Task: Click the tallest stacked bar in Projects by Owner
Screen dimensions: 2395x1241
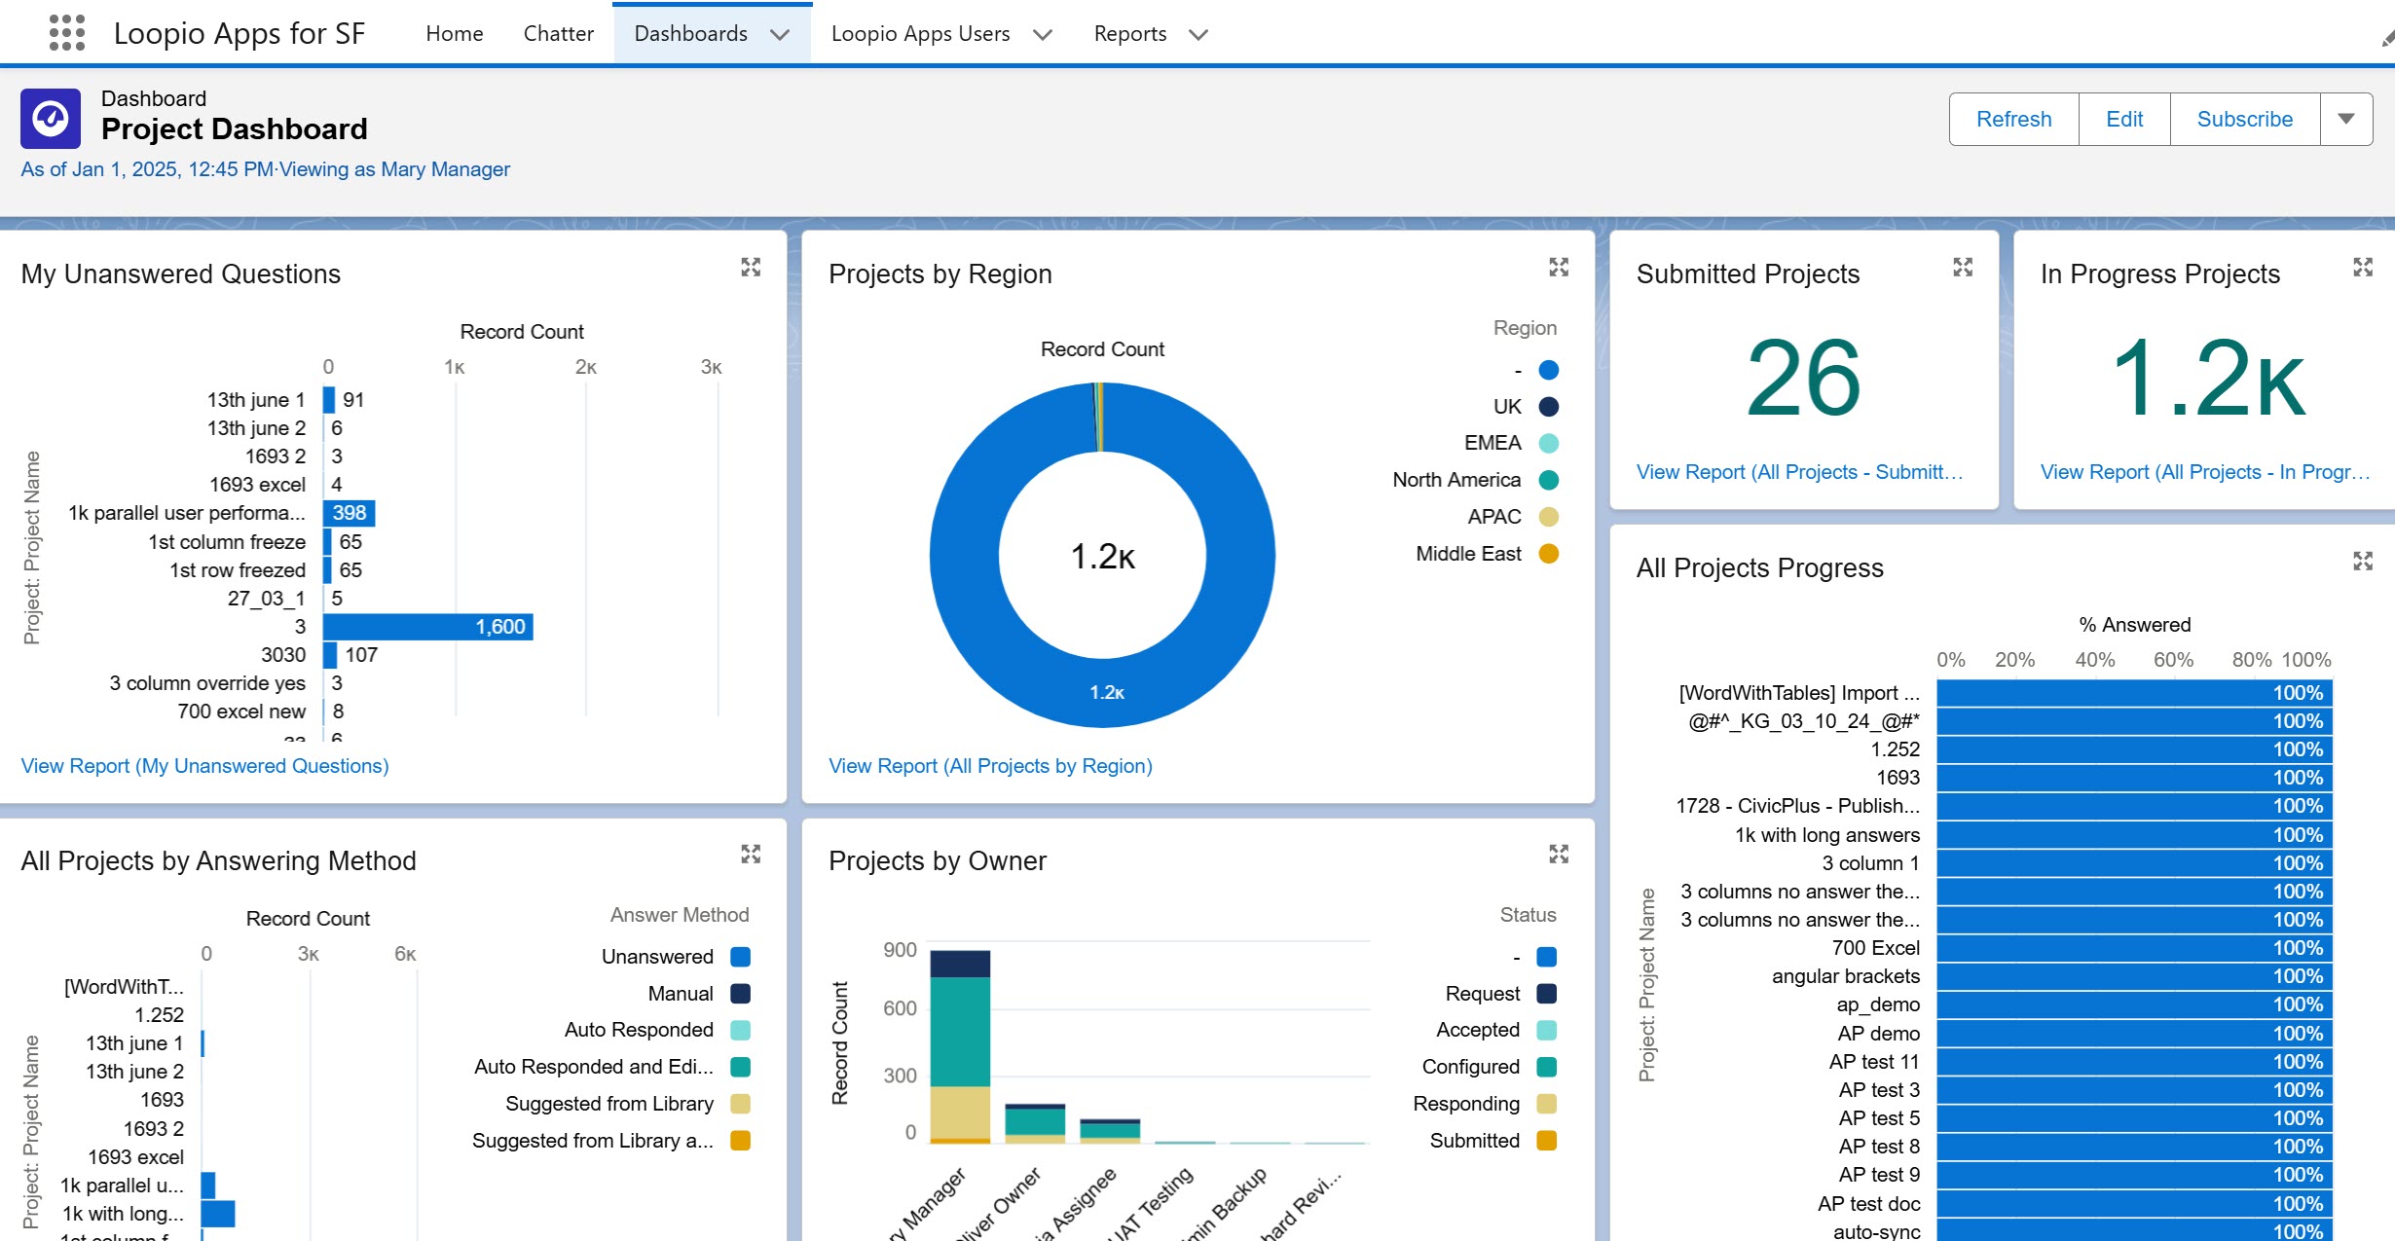Action: (x=960, y=1046)
